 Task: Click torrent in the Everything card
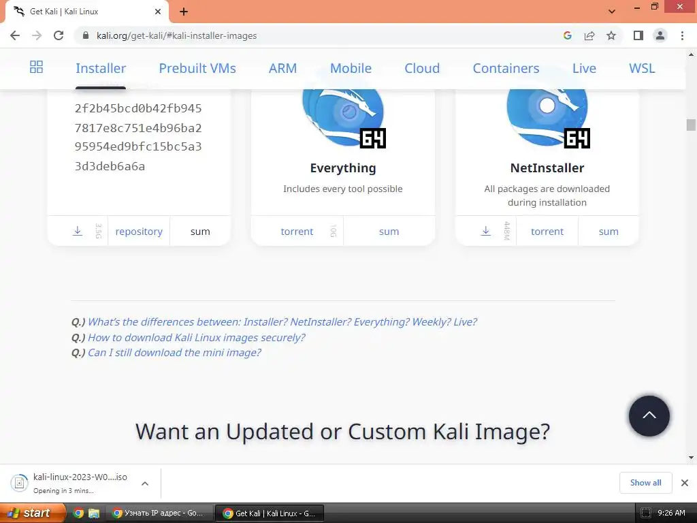(x=297, y=232)
